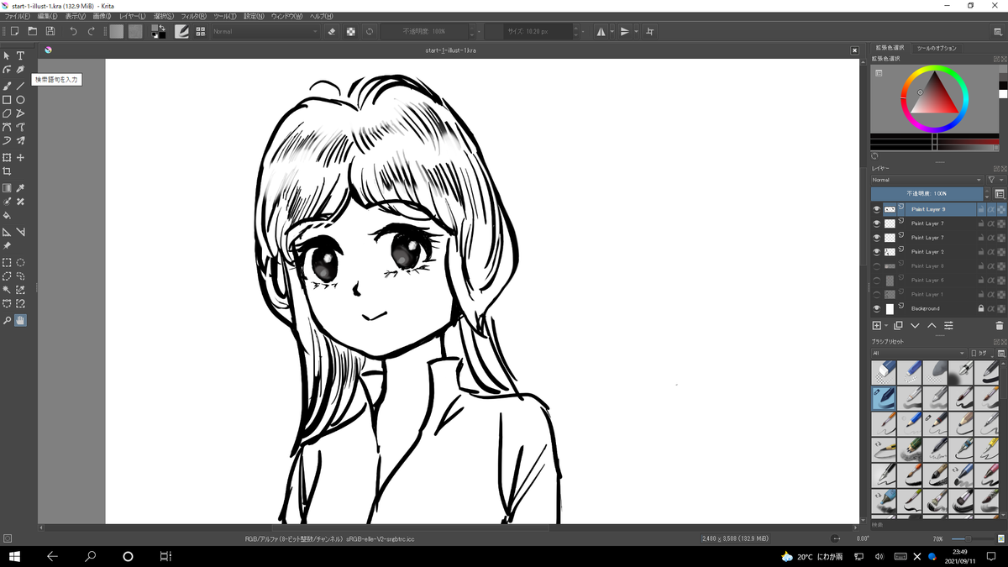Show hidden Paint Layer 1
1008x567 pixels.
click(877, 294)
